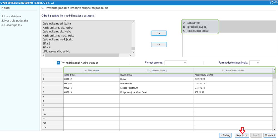
Task: Click cell 'Stolica PREMIUM' in the grid
Action: (x=157, y=88)
